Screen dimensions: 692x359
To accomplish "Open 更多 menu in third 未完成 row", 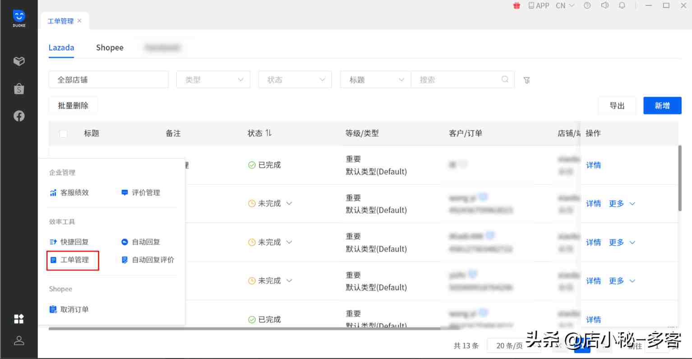I will [622, 281].
